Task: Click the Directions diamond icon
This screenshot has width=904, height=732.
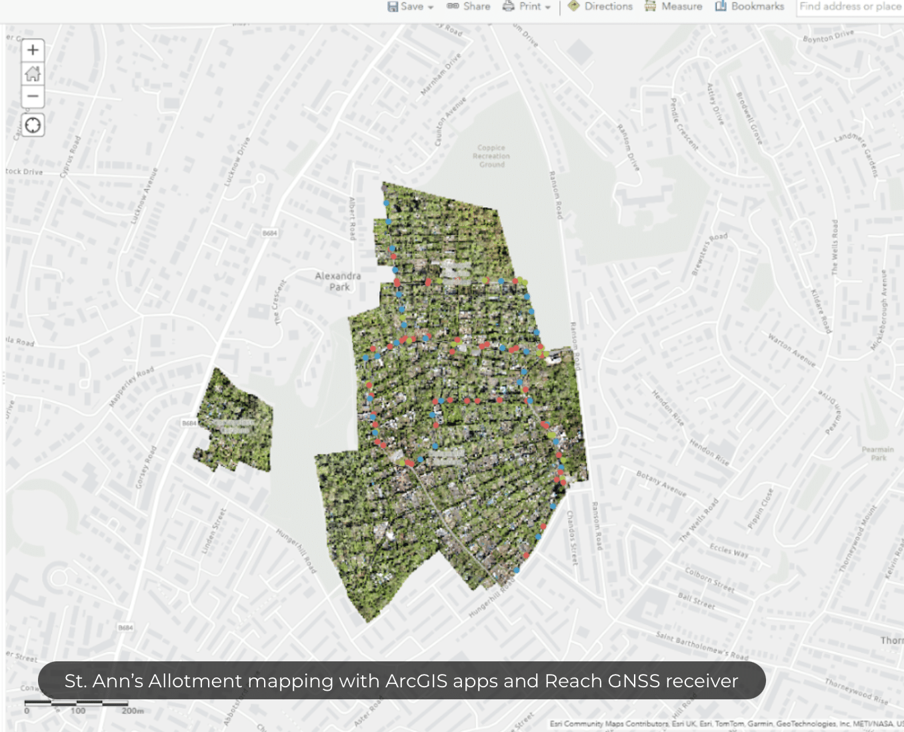Action: click(573, 6)
